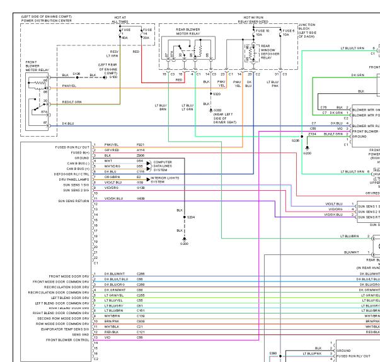
Task: Click the POWER DISTRIBUTION CENTER label
Action: coord(46,21)
